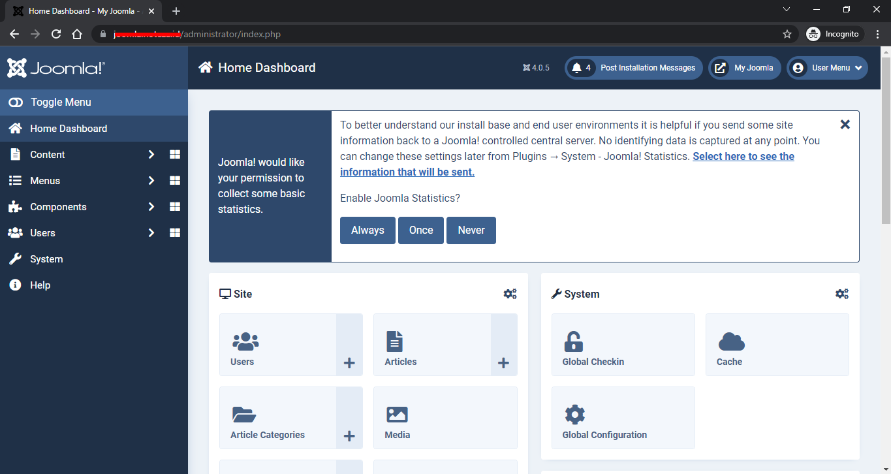Image resolution: width=891 pixels, height=474 pixels.
Task: View site lock info icon
Action: pos(102,34)
